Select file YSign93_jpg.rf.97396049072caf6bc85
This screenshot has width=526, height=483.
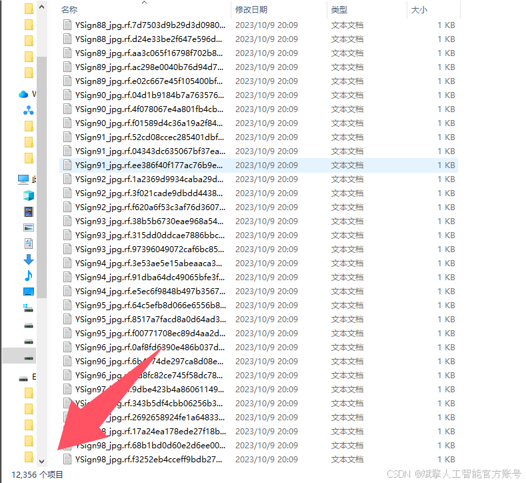tap(149, 250)
